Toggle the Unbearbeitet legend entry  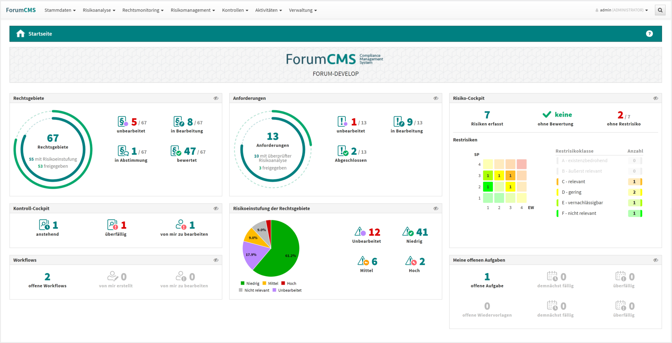pyautogui.click(x=287, y=290)
